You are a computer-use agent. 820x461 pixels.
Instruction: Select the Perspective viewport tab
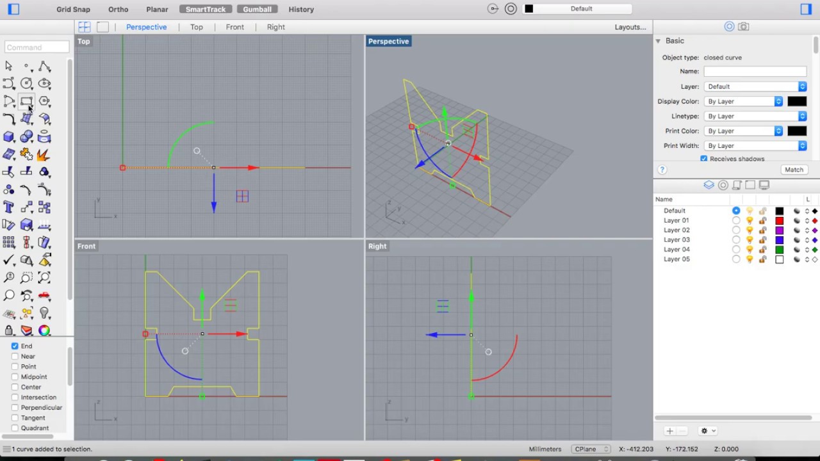click(146, 27)
